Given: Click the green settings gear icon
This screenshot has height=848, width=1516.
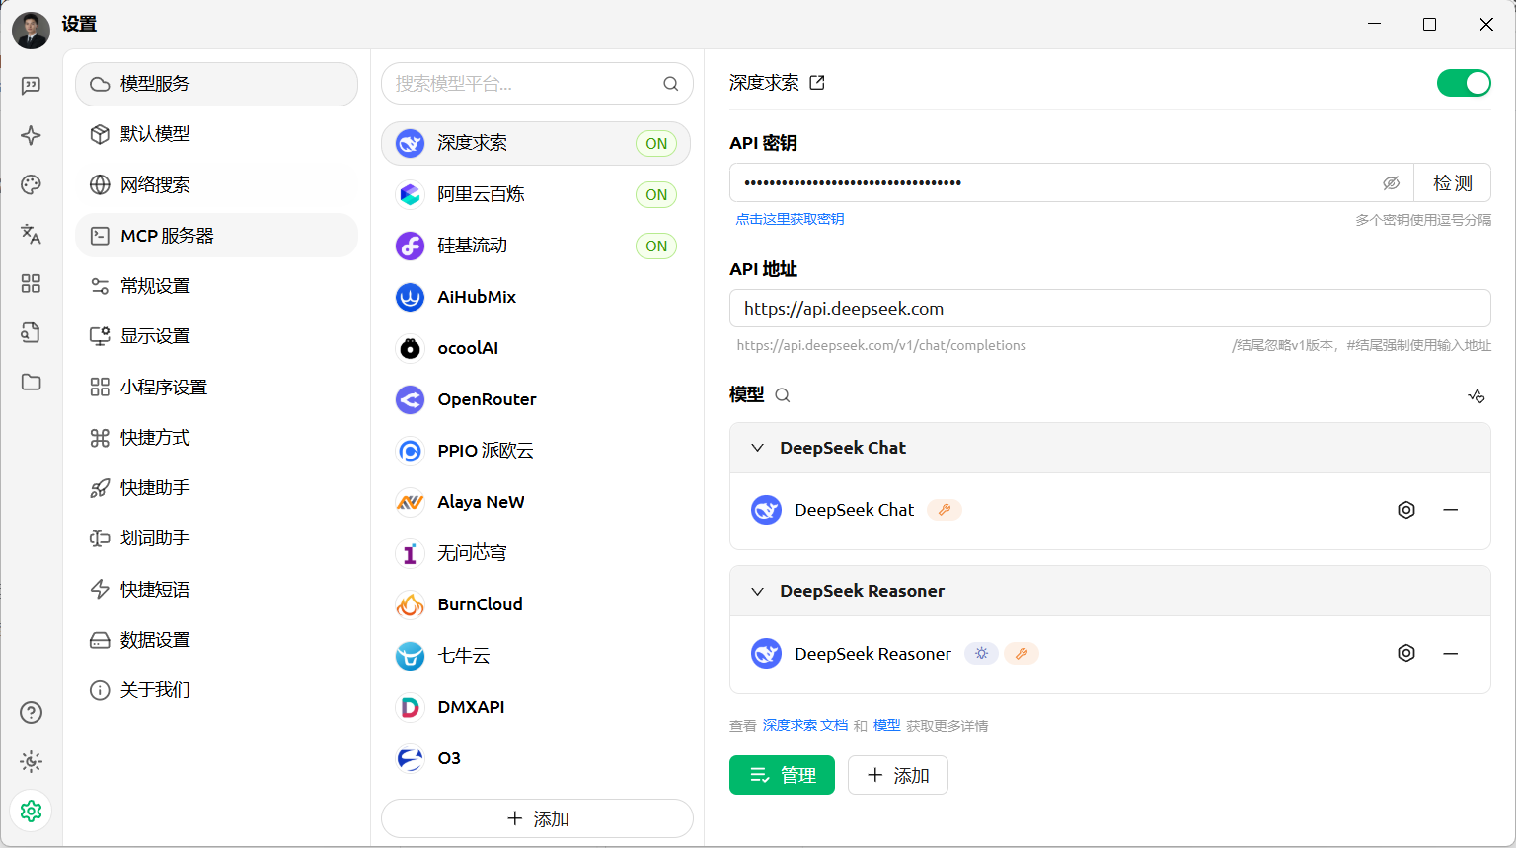Looking at the screenshot, I should (x=31, y=811).
